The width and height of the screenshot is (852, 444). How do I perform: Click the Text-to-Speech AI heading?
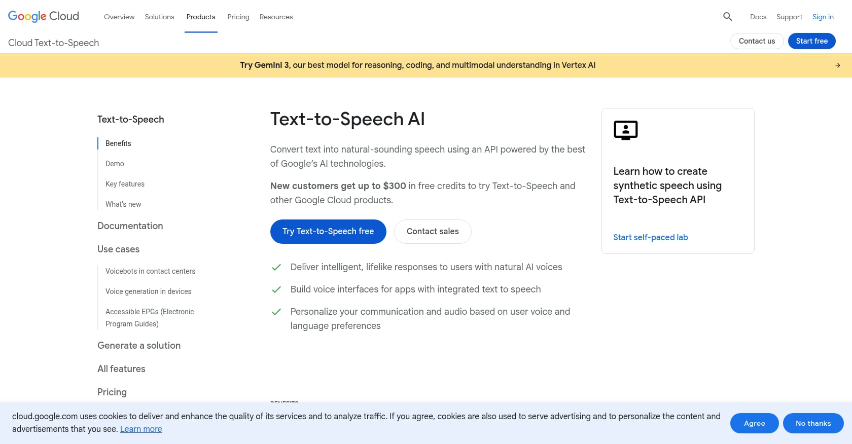[x=347, y=119]
